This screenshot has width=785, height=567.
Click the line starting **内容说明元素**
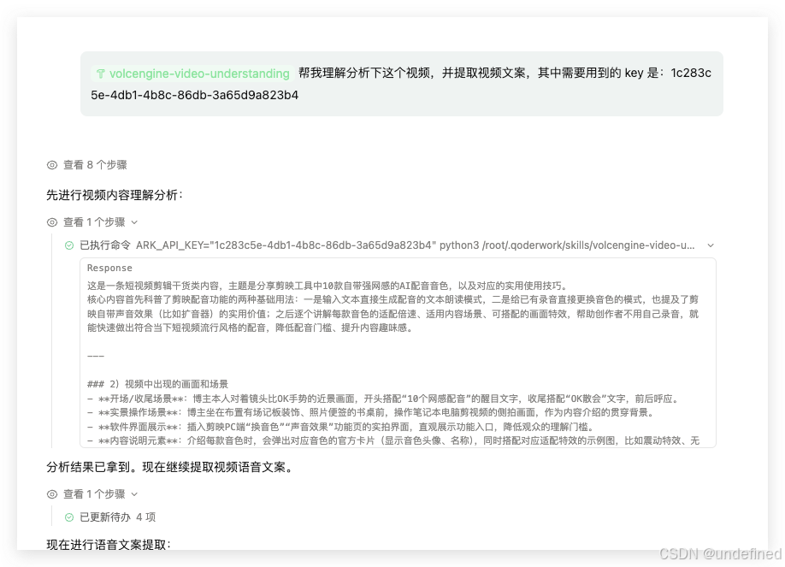pyautogui.click(x=393, y=440)
